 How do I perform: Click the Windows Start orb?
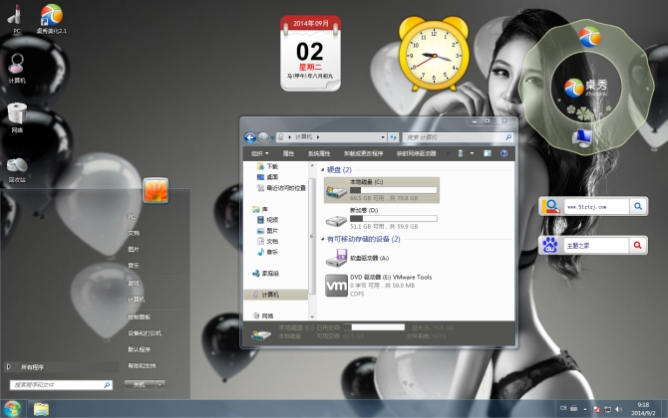12,409
